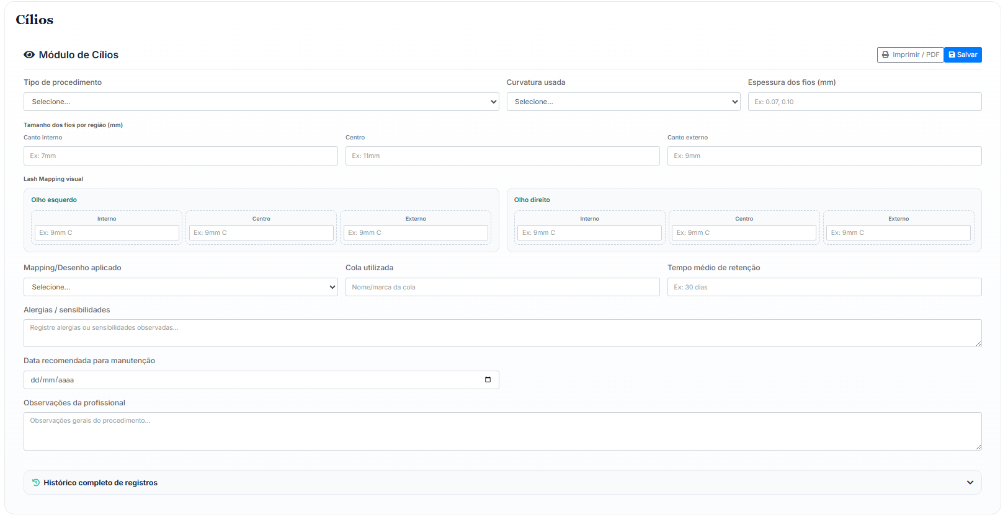Click Olho esquerdo Interno mapping field
This screenshot has width=1008, height=520.
107,232
